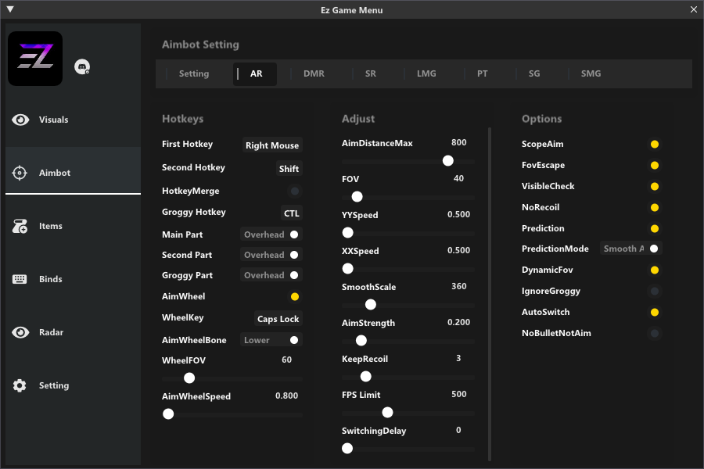Screen dimensions: 704x469
Task: Toggle ScopeAim off
Action: click(655, 144)
